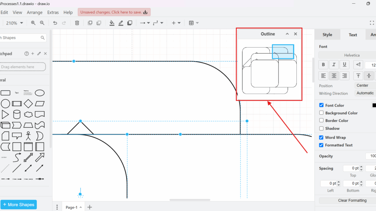This screenshot has width=376, height=211.
Task: Switch to the Style tab
Action: click(327, 34)
